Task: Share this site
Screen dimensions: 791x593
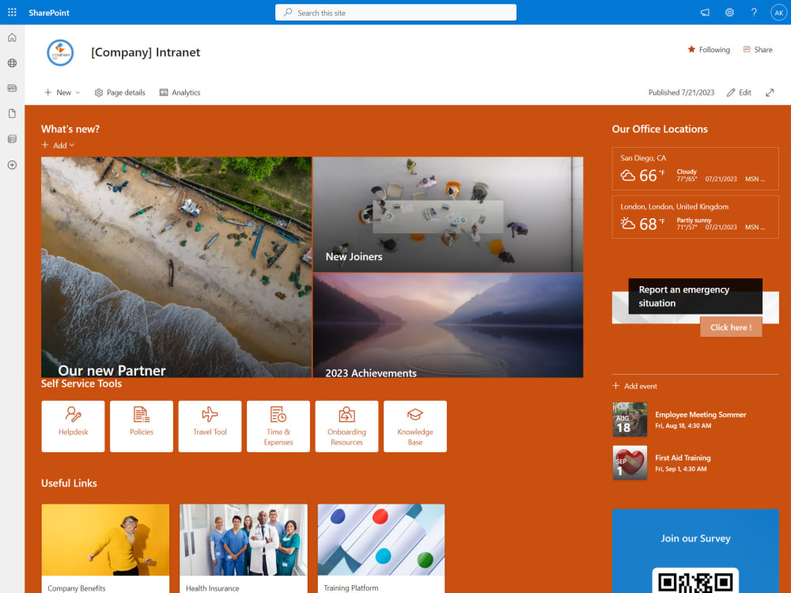Action: [757, 49]
